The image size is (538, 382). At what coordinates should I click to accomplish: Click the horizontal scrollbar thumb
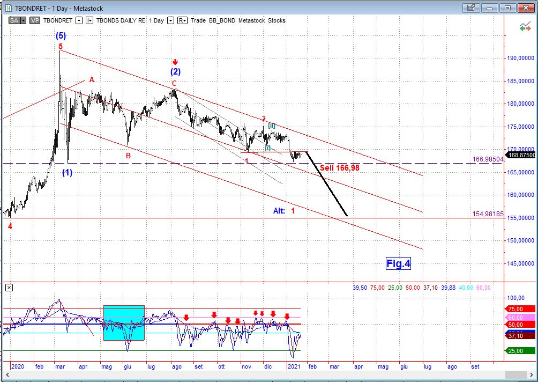pos(515,374)
